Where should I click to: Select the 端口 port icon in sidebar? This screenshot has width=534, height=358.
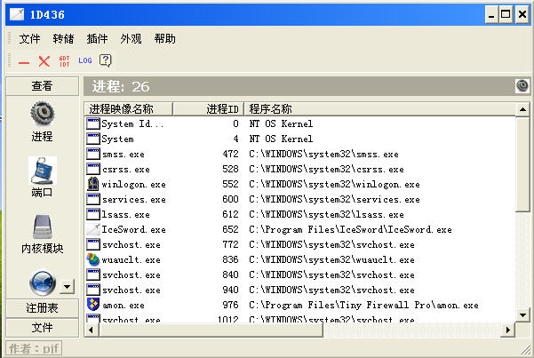(x=43, y=171)
